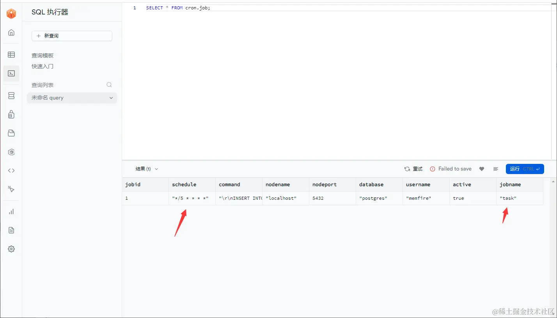Click the username column header
This screenshot has width=557, height=318.
pyautogui.click(x=426, y=185)
